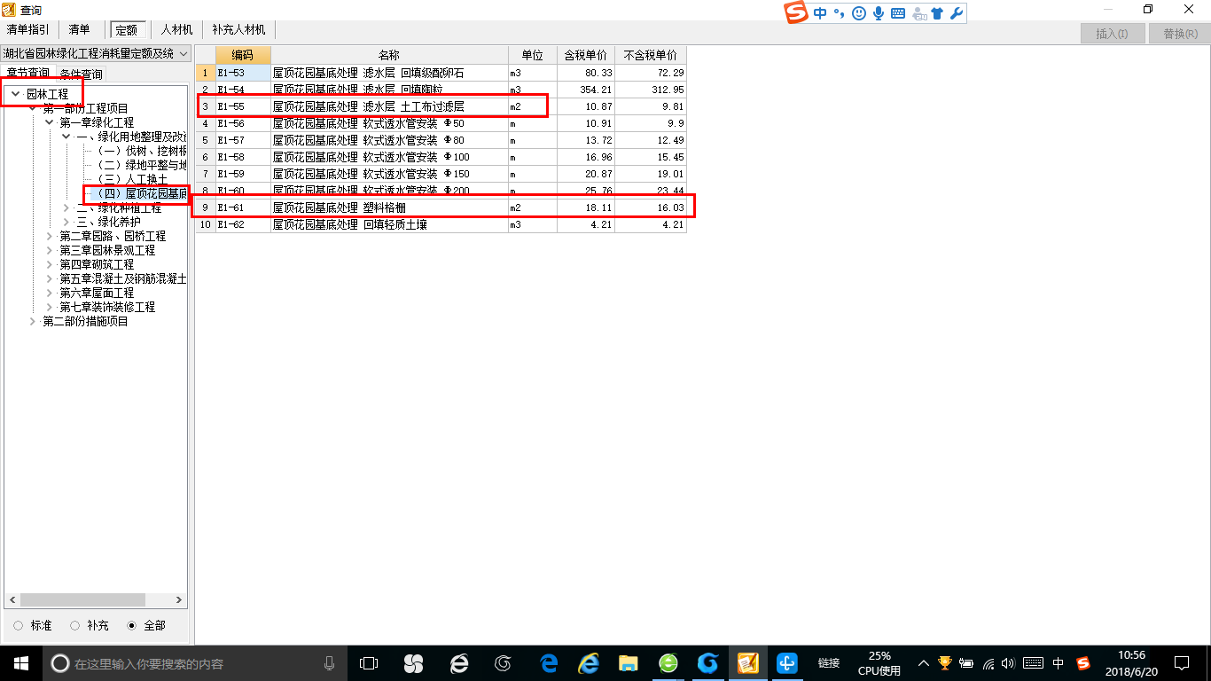Image resolution: width=1211 pixels, height=681 pixels.
Task: Select the 补充 radio button
Action: point(75,625)
